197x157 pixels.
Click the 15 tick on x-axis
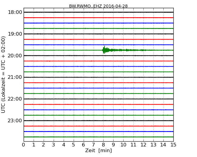[x=173, y=145]
